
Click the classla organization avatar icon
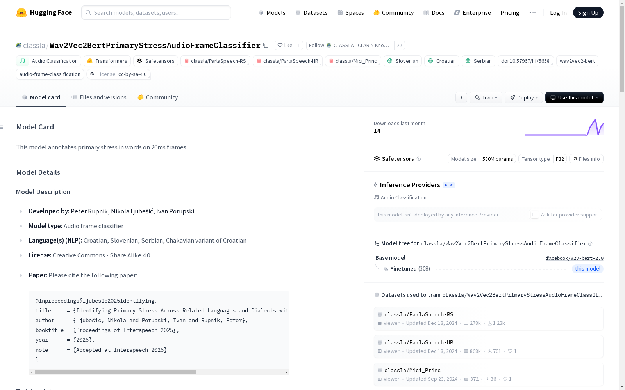[x=19, y=45]
